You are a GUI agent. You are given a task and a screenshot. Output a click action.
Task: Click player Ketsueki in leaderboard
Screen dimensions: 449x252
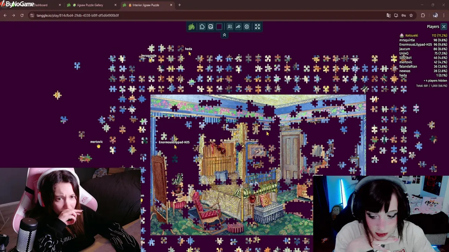tap(411, 35)
